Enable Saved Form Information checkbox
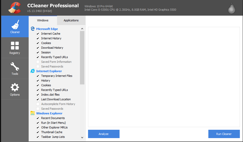 tap(38, 62)
